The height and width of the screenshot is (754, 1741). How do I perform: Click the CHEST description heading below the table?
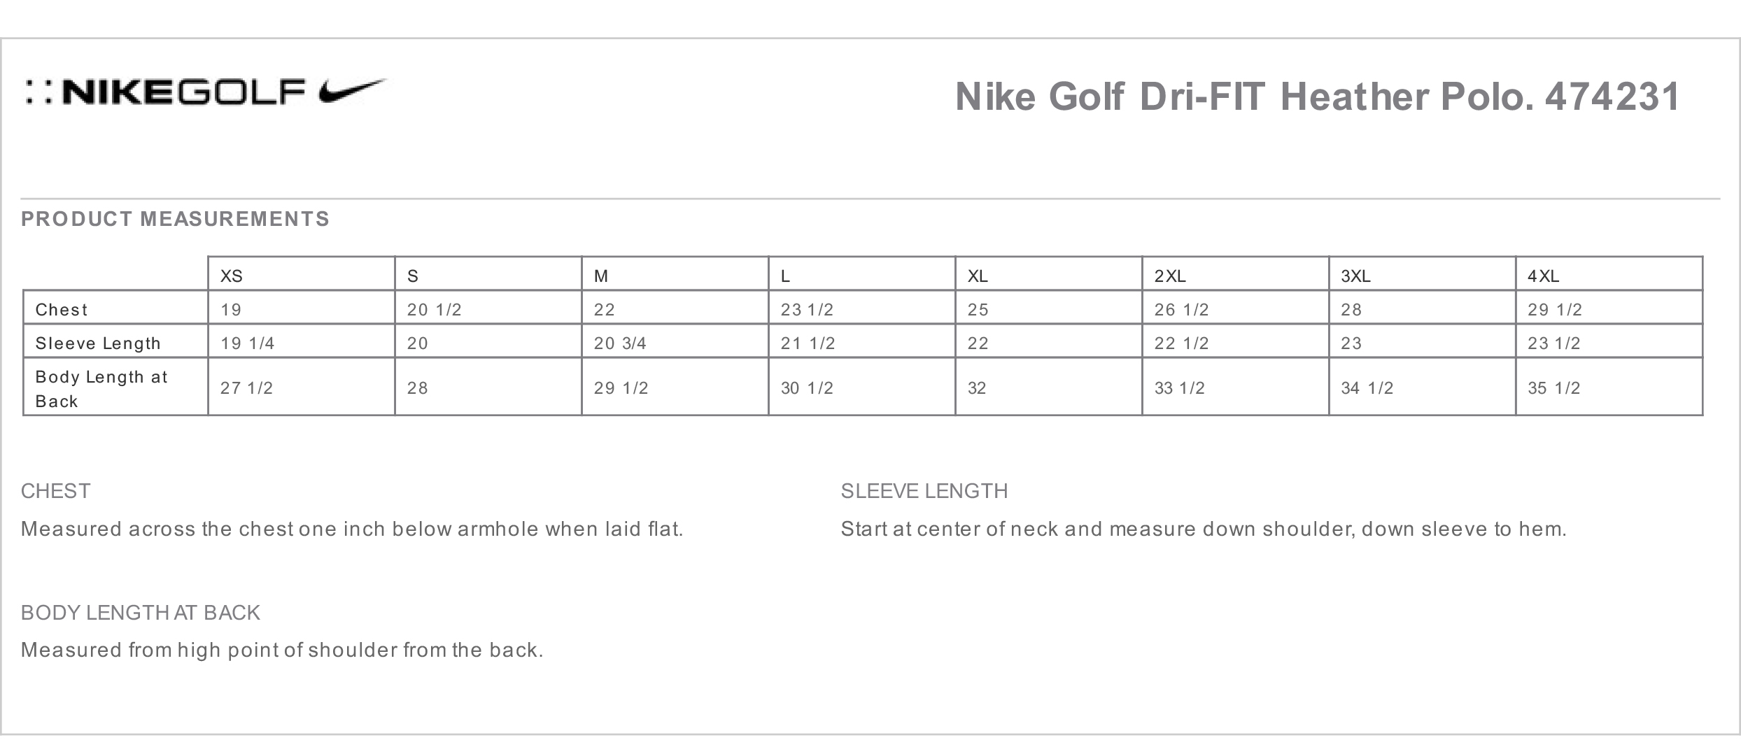pyautogui.click(x=56, y=491)
